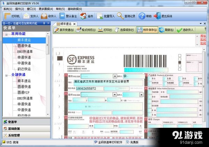Select 申通快递 under 常用功能

[x=24, y=57]
